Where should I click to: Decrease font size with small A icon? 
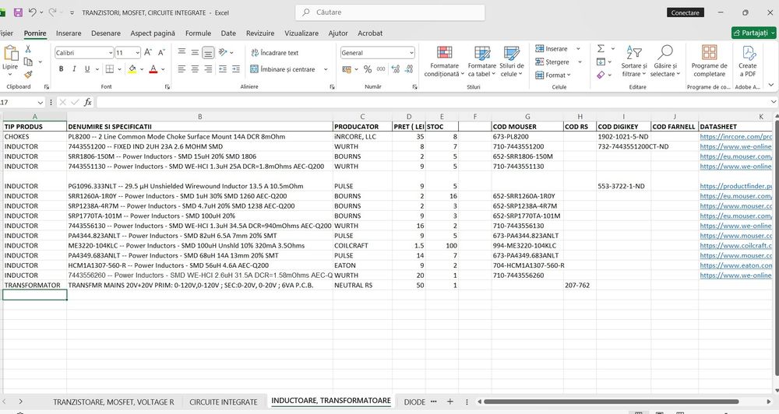161,53
